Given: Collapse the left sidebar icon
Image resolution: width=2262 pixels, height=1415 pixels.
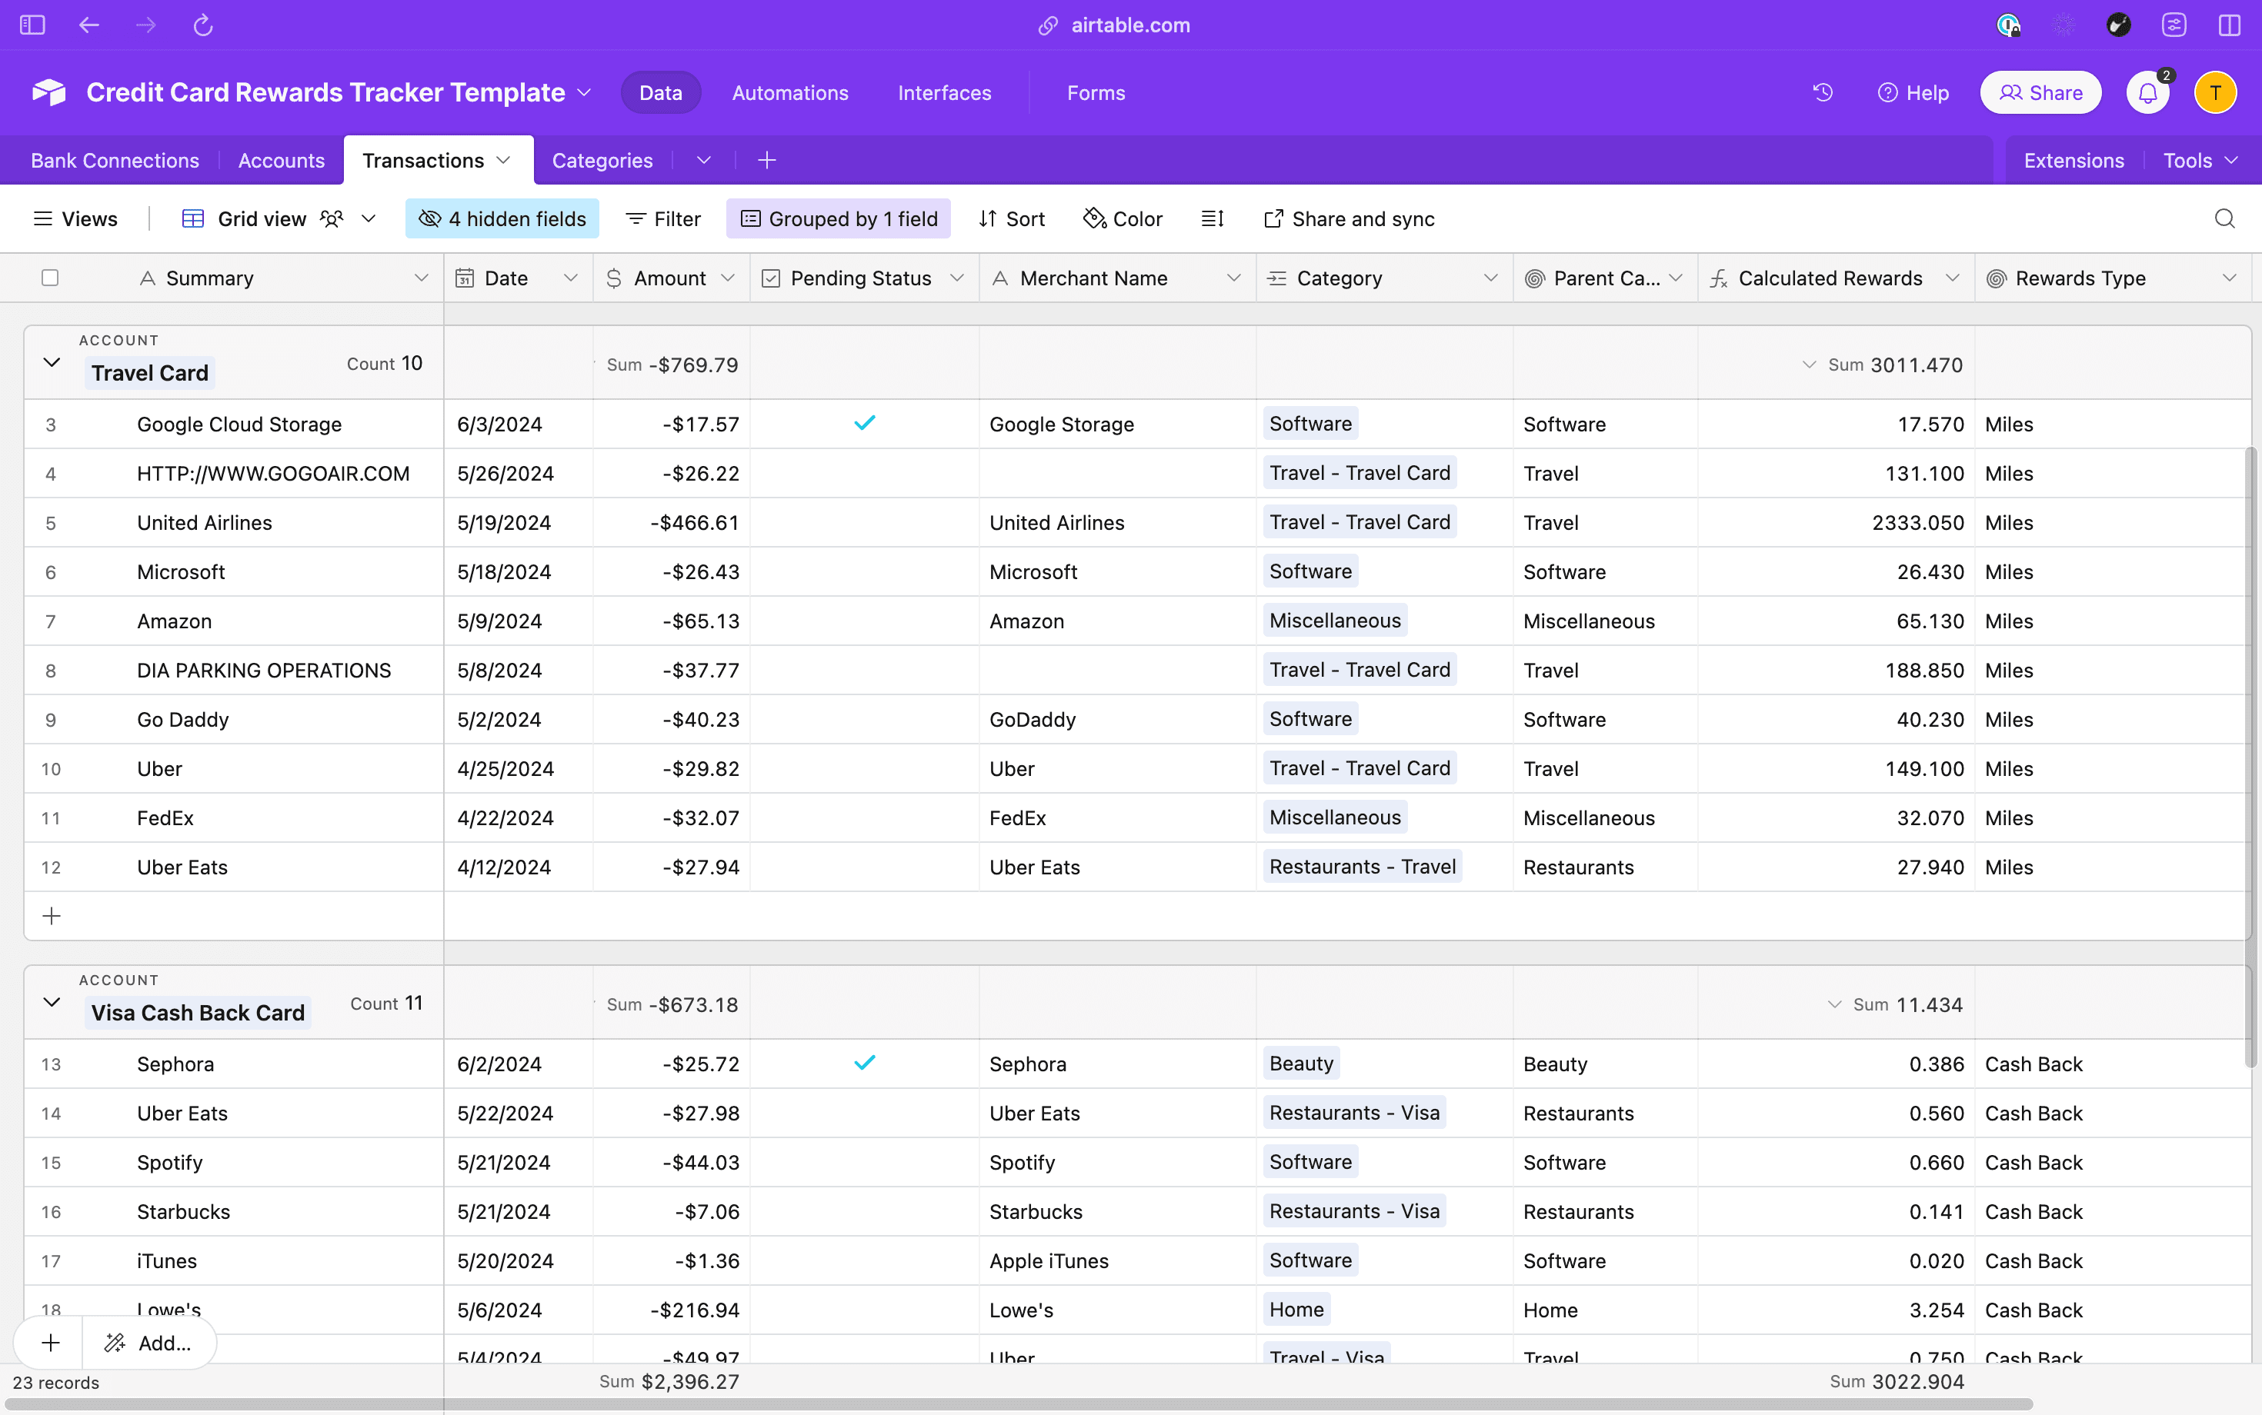Looking at the screenshot, I should coord(32,25).
